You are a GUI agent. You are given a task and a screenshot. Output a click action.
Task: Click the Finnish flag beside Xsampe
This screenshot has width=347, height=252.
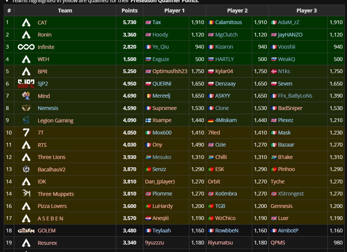[x=148, y=120]
